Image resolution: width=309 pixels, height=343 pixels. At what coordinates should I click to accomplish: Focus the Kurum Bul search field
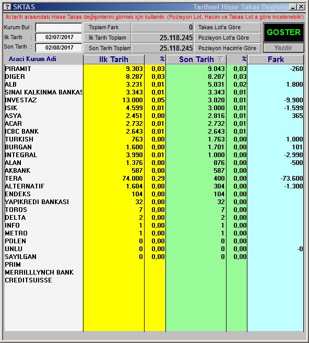pyautogui.click(x=58, y=27)
